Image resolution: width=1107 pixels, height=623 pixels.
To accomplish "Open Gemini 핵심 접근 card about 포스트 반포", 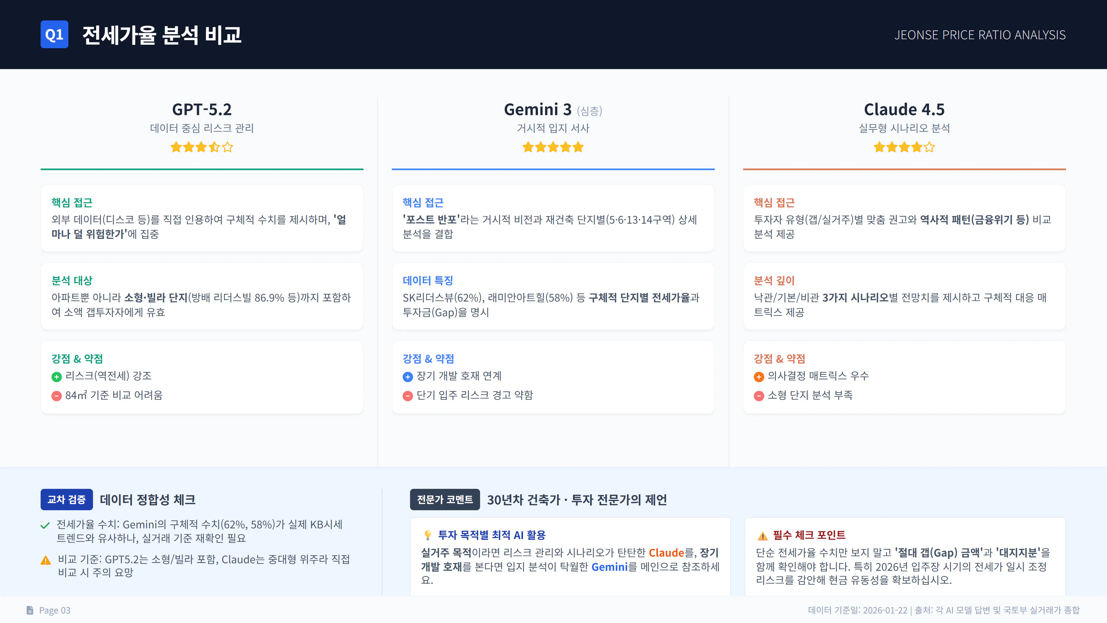I will (553, 218).
